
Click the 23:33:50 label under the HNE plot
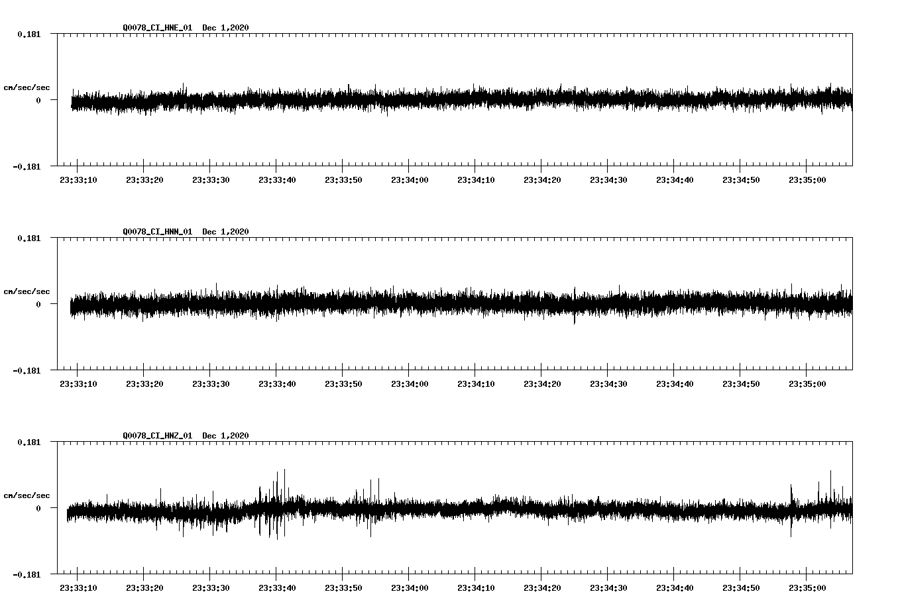343,179
